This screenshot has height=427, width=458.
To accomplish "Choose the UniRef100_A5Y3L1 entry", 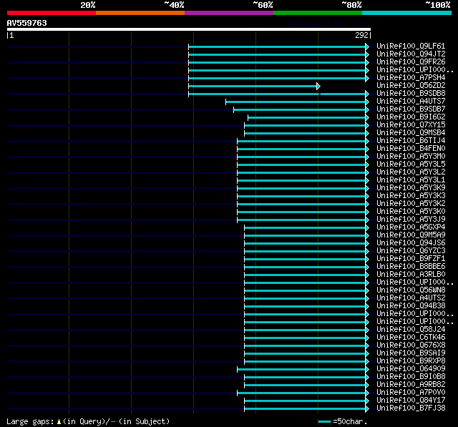I will pos(411,180).
